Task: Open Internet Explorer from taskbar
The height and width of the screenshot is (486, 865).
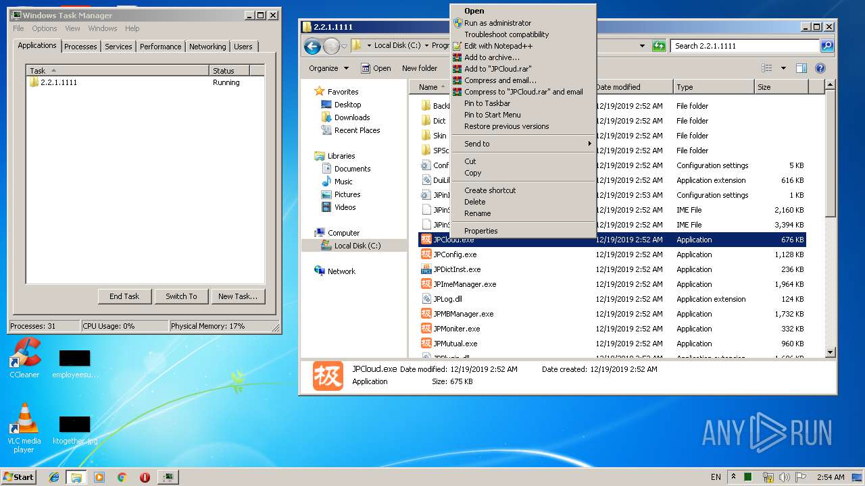Action: tap(54, 477)
